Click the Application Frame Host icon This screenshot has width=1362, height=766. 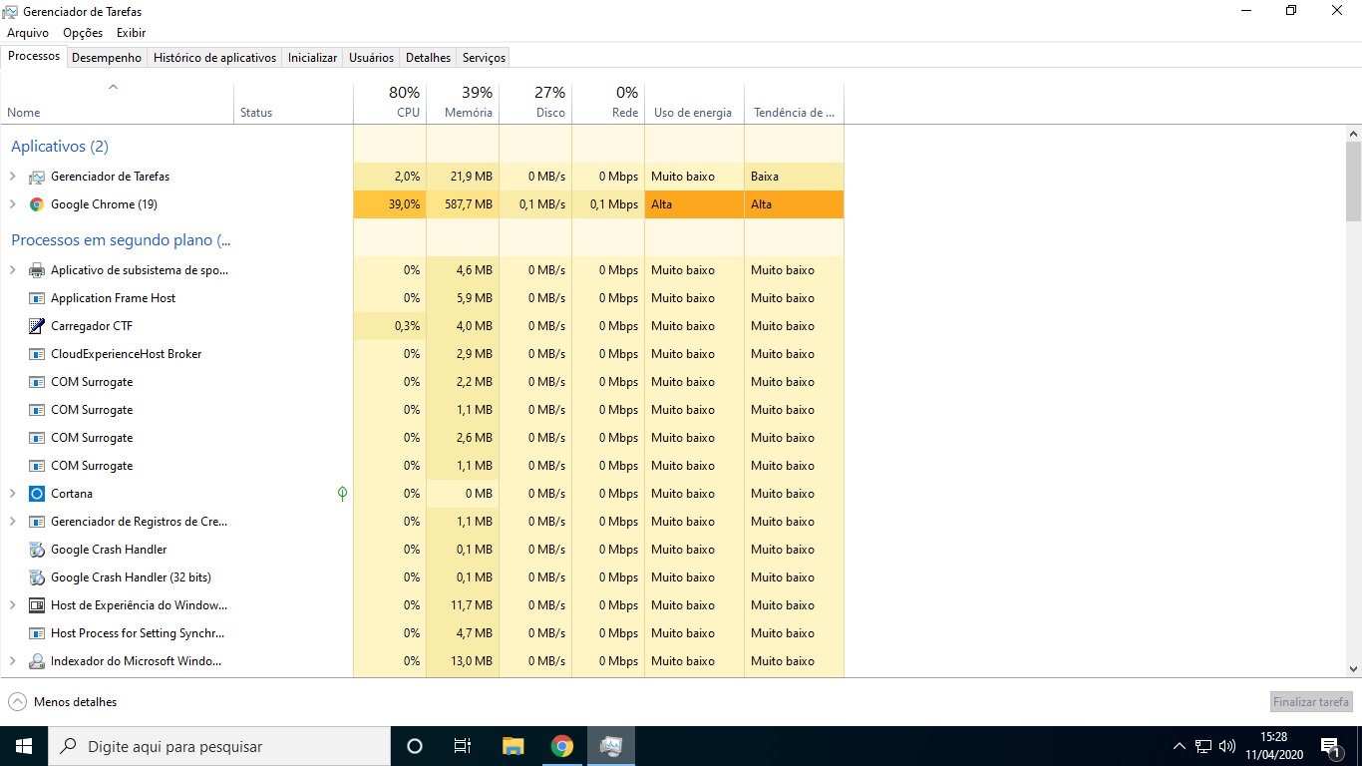click(37, 298)
